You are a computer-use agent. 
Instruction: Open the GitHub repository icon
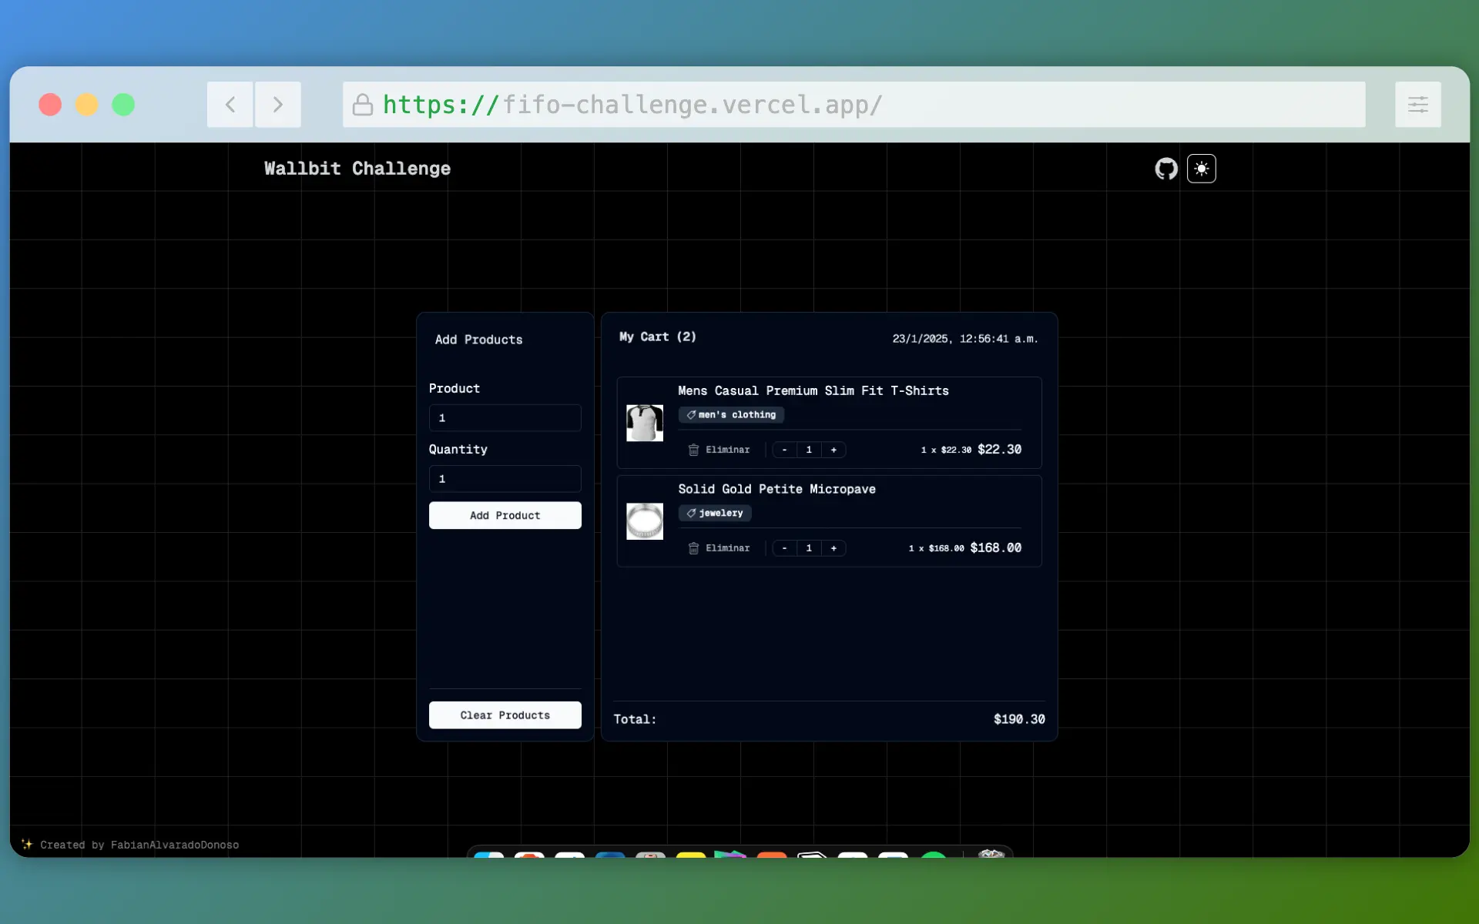[1166, 169]
